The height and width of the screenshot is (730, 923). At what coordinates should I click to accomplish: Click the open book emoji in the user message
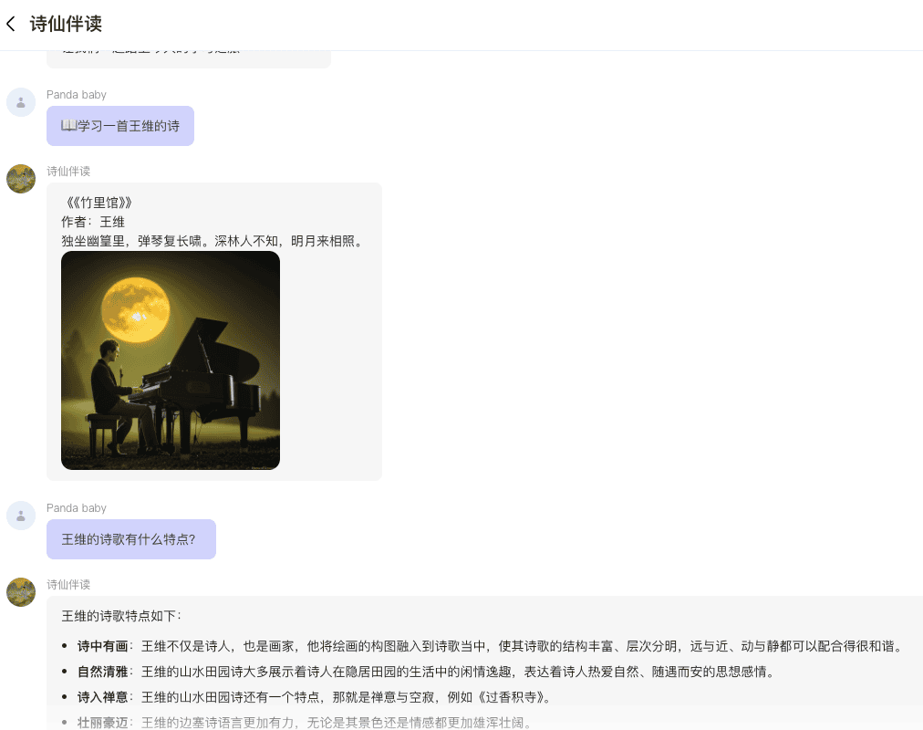68,126
